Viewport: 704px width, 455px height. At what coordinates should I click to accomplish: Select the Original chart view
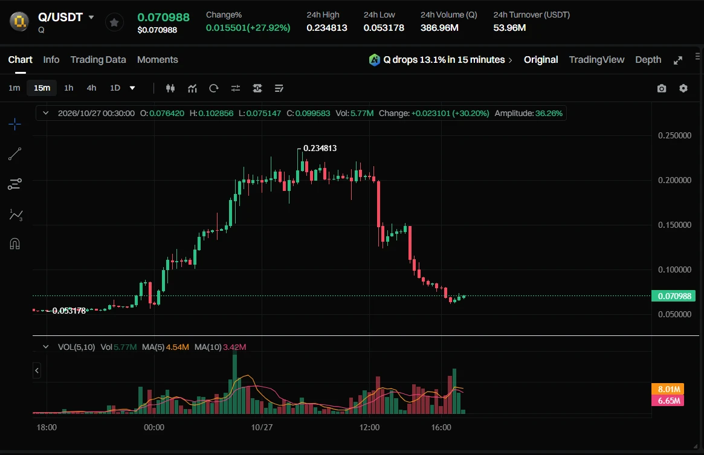(541, 60)
